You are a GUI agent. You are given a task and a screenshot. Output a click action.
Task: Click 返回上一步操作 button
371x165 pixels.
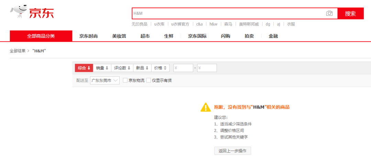pyautogui.click(x=233, y=151)
